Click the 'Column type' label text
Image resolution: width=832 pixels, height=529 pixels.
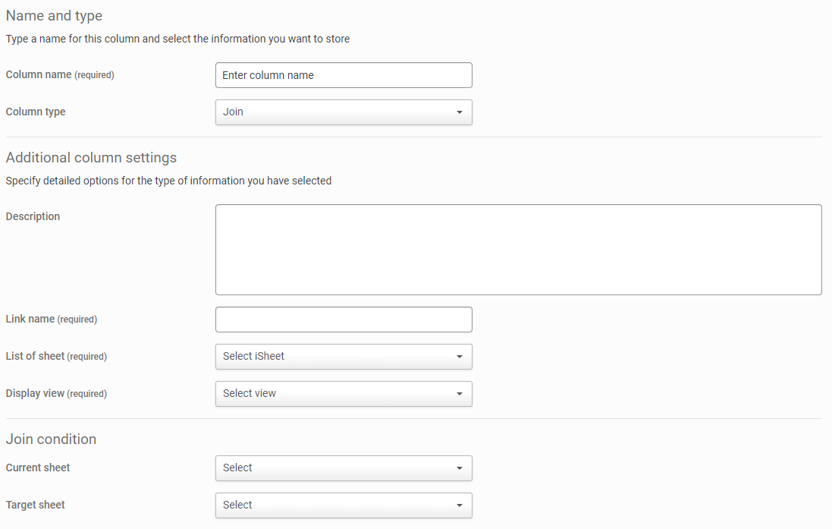click(x=36, y=112)
